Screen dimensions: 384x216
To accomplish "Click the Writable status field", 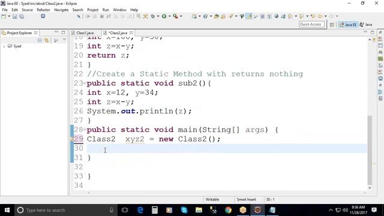I will 212,199.
